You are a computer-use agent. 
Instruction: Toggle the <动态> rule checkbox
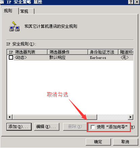(11, 57)
